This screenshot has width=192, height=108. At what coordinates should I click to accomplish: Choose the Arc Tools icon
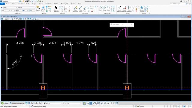pos(85,9)
